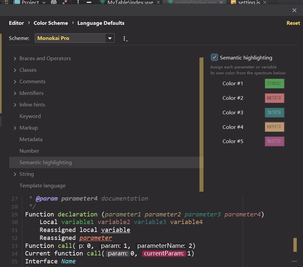
Task: Expand the Identifiers node
Action: click(15, 93)
